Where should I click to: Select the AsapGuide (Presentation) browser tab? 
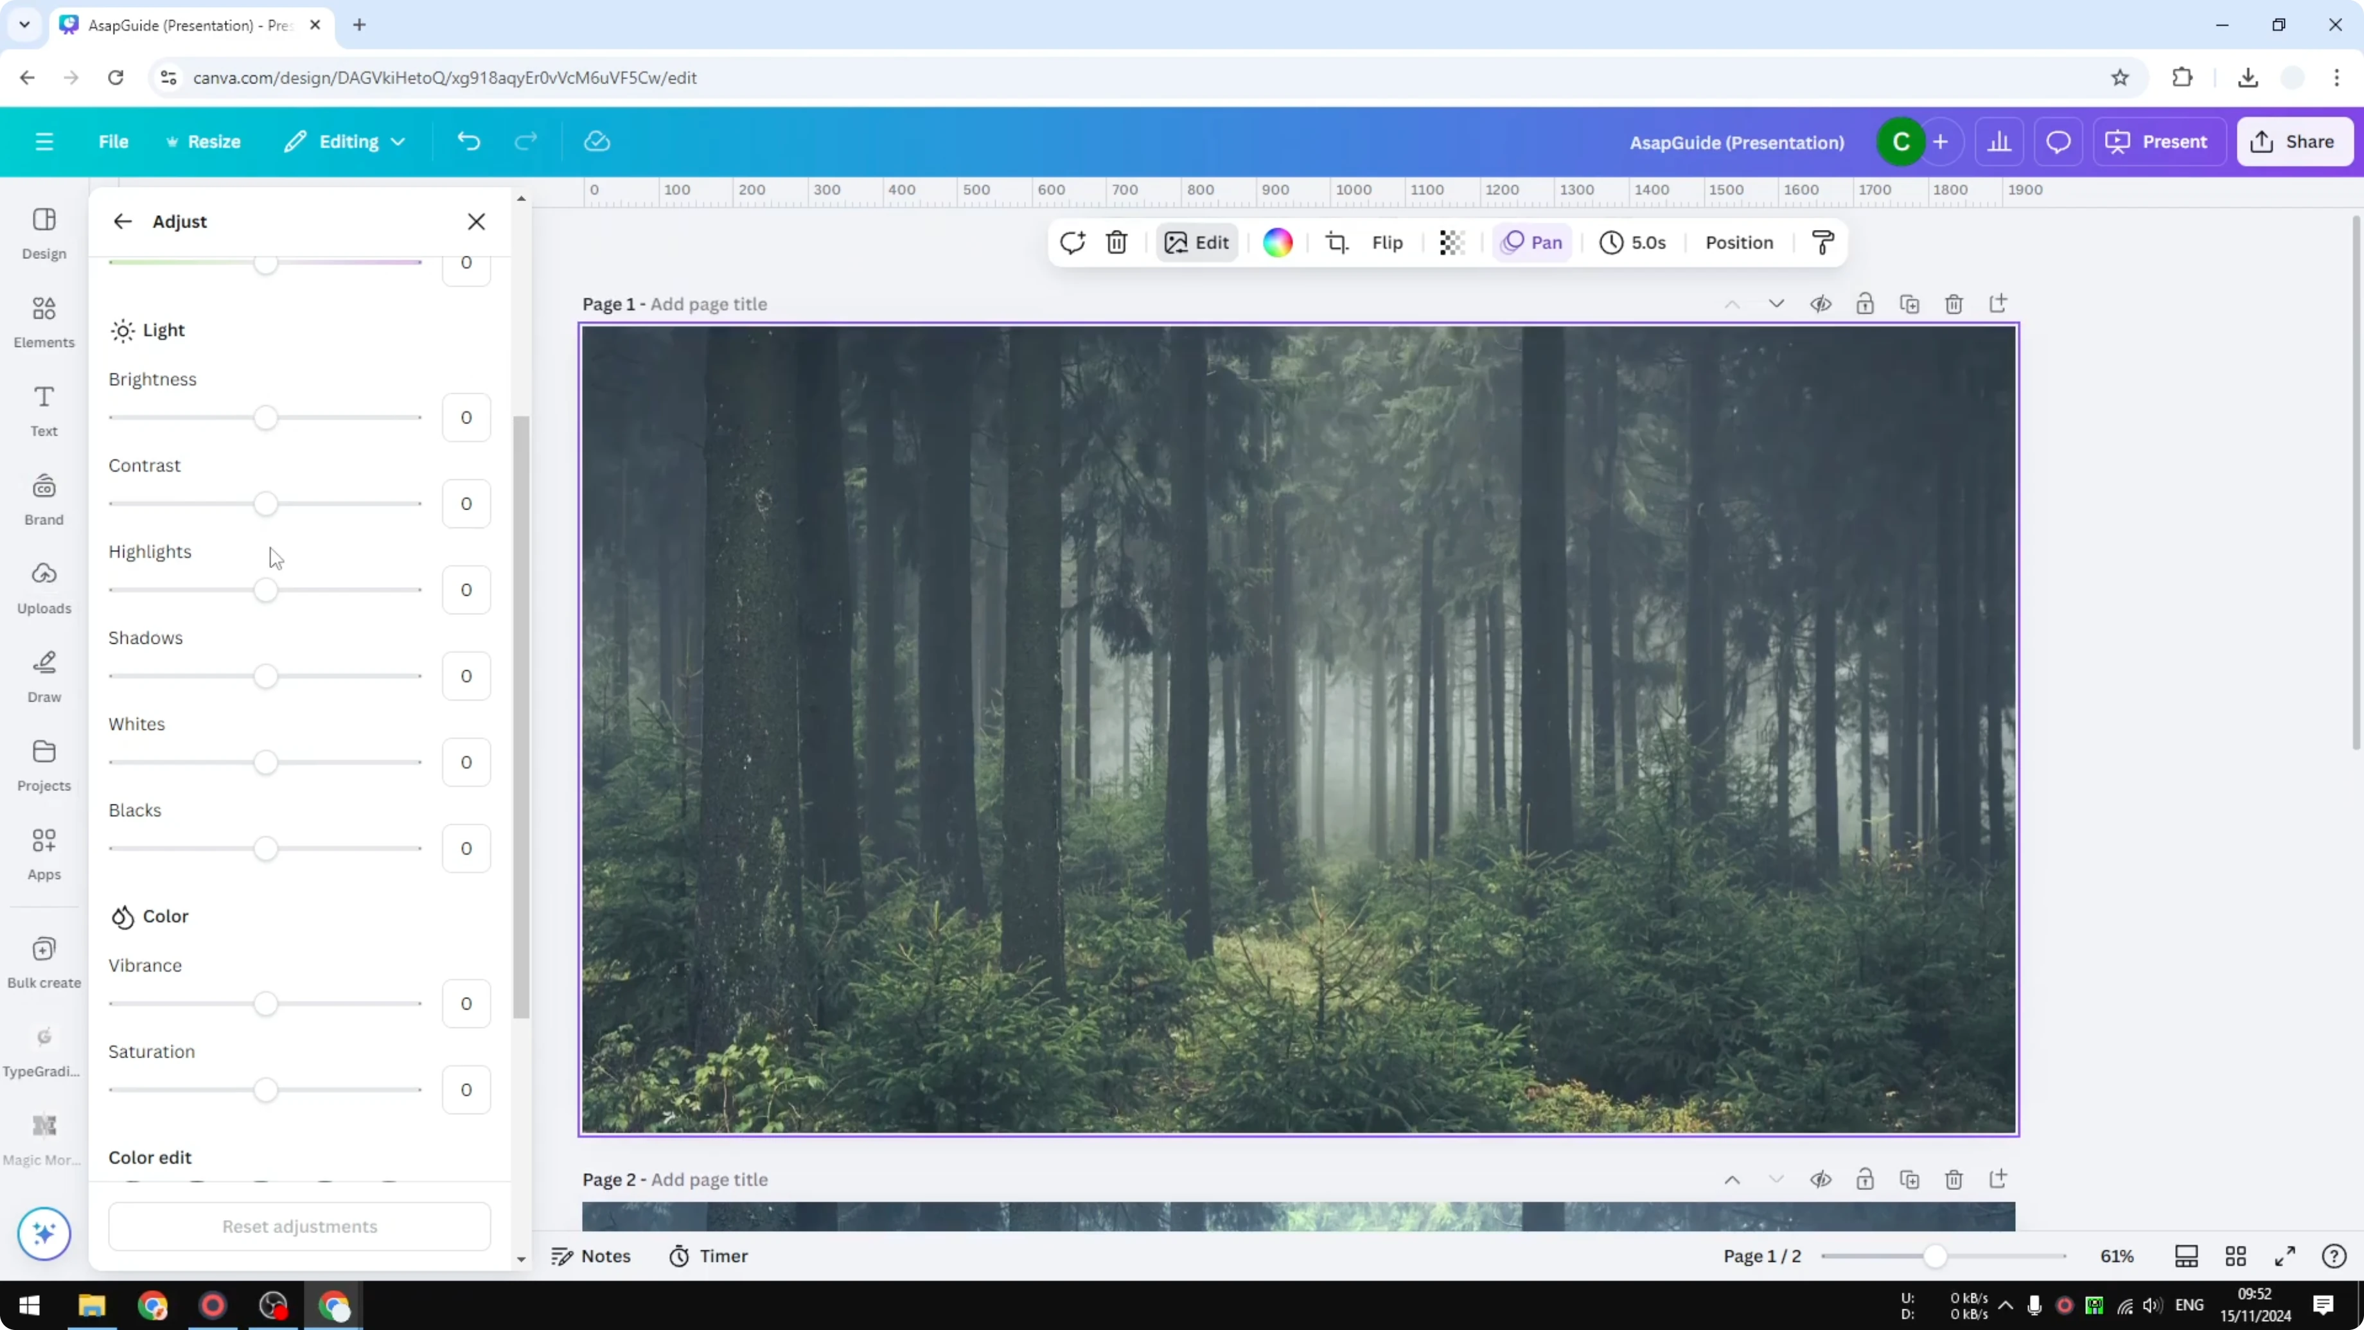184,25
